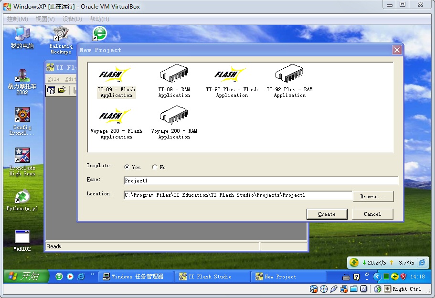Open Edit menu in TI Flash Studio
Image resolution: width=435 pixels, height=298 pixels.
pyautogui.click(x=71, y=79)
